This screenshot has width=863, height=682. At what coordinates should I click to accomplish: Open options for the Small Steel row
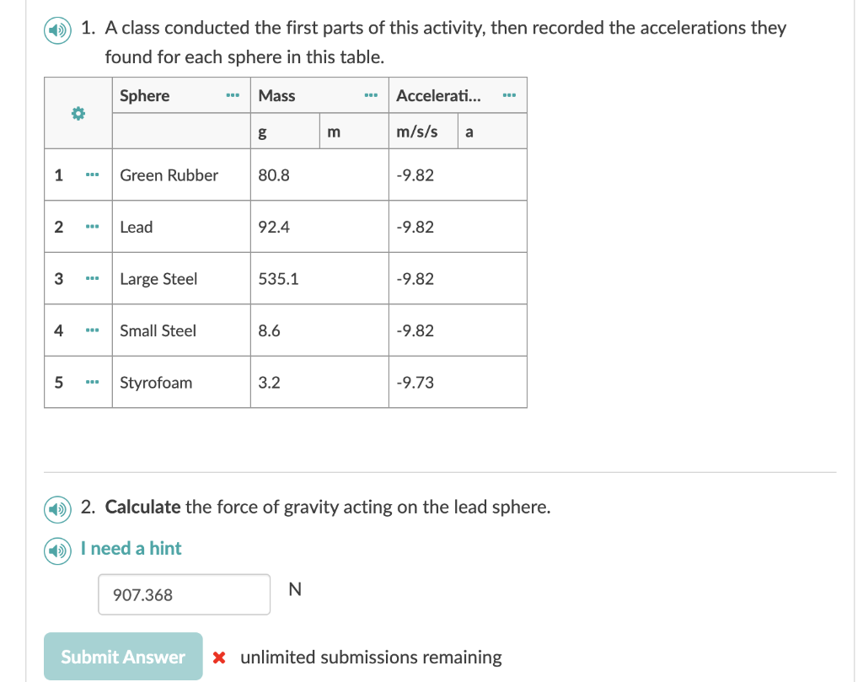(93, 330)
